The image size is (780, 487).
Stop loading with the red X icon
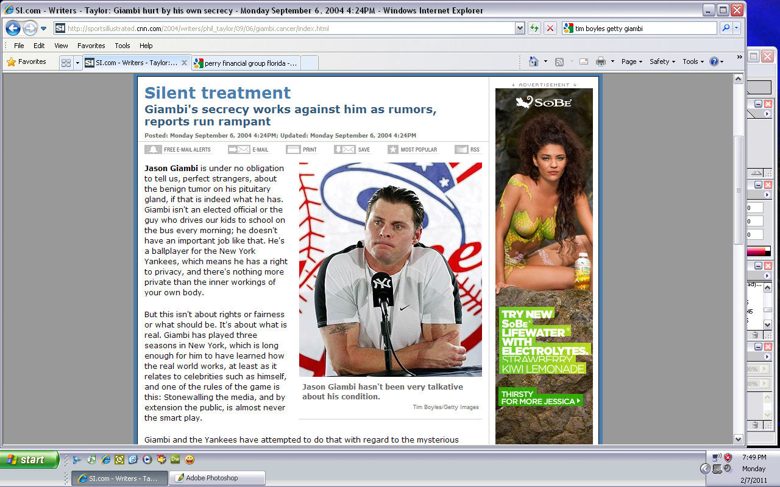click(x=550, y=28)
